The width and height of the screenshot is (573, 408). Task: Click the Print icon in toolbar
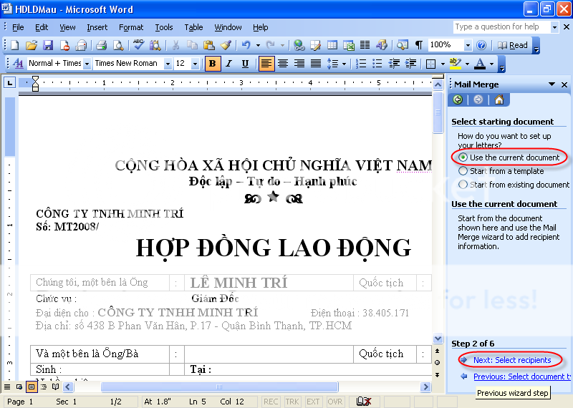(101, 45)
